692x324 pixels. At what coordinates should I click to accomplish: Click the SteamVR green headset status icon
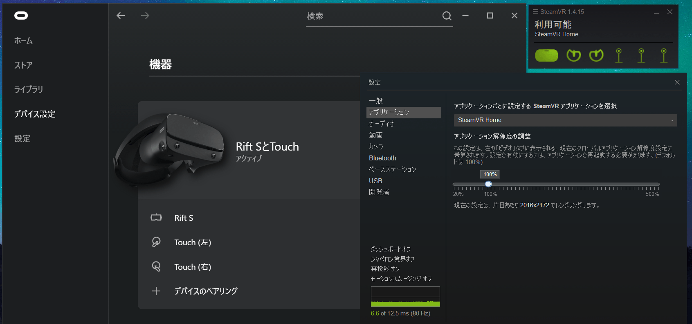(546, 55)
